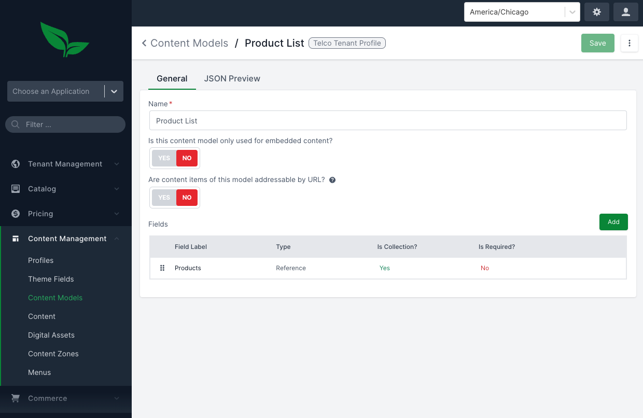
Task: Click the help icon beside addressable by URL
Action: [x=332, y=180]
